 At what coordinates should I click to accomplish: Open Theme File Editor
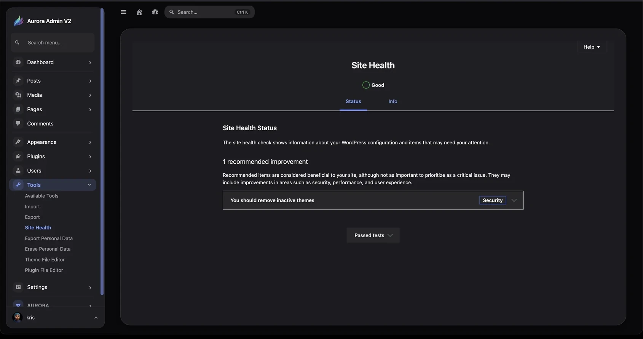coord(45,260)
